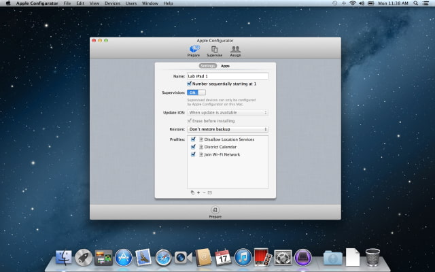Switch to the Supervise section
The image size is (435, 272).
click(215, 50)
